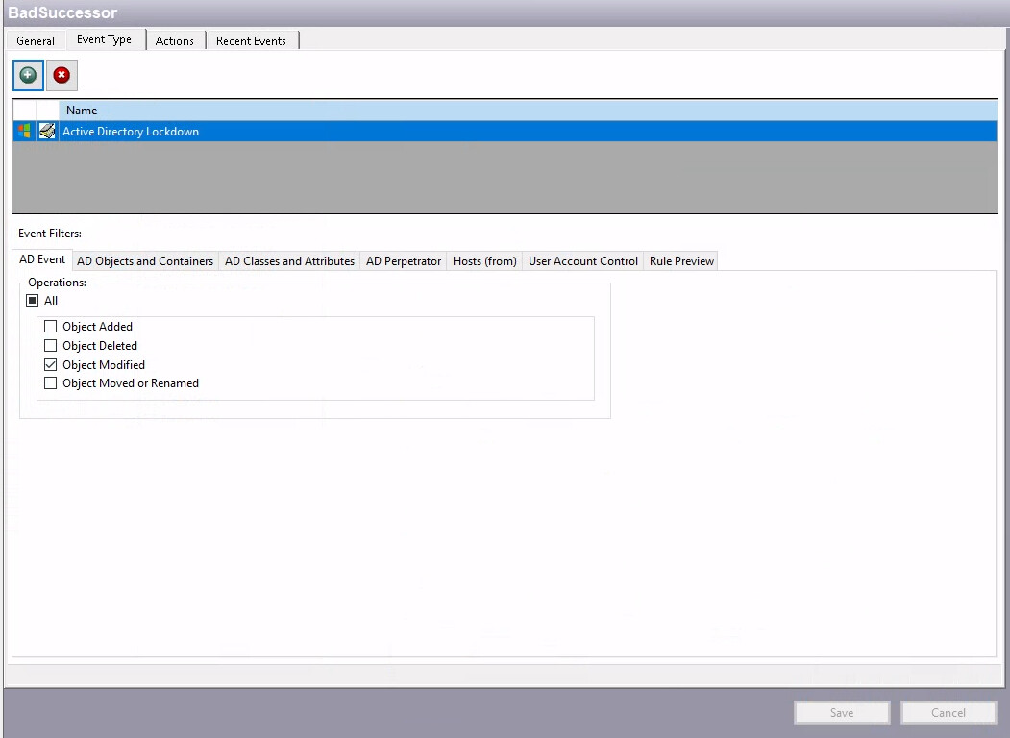The width and height of the screenshot is (1010, 738).
Task: Select the AD Objects and Containers tab
Action: (x=145, y=261)
